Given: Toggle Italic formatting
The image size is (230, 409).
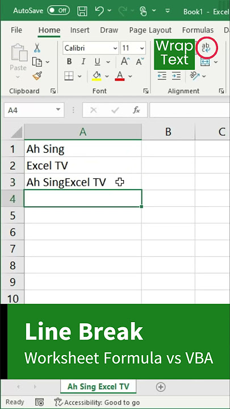Looking at the screenshot, I should click(x=83, y=61).
